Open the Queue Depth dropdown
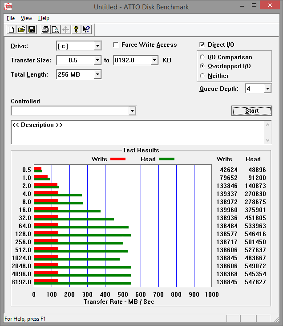This screenshot has width=283, height=326. 267,89
